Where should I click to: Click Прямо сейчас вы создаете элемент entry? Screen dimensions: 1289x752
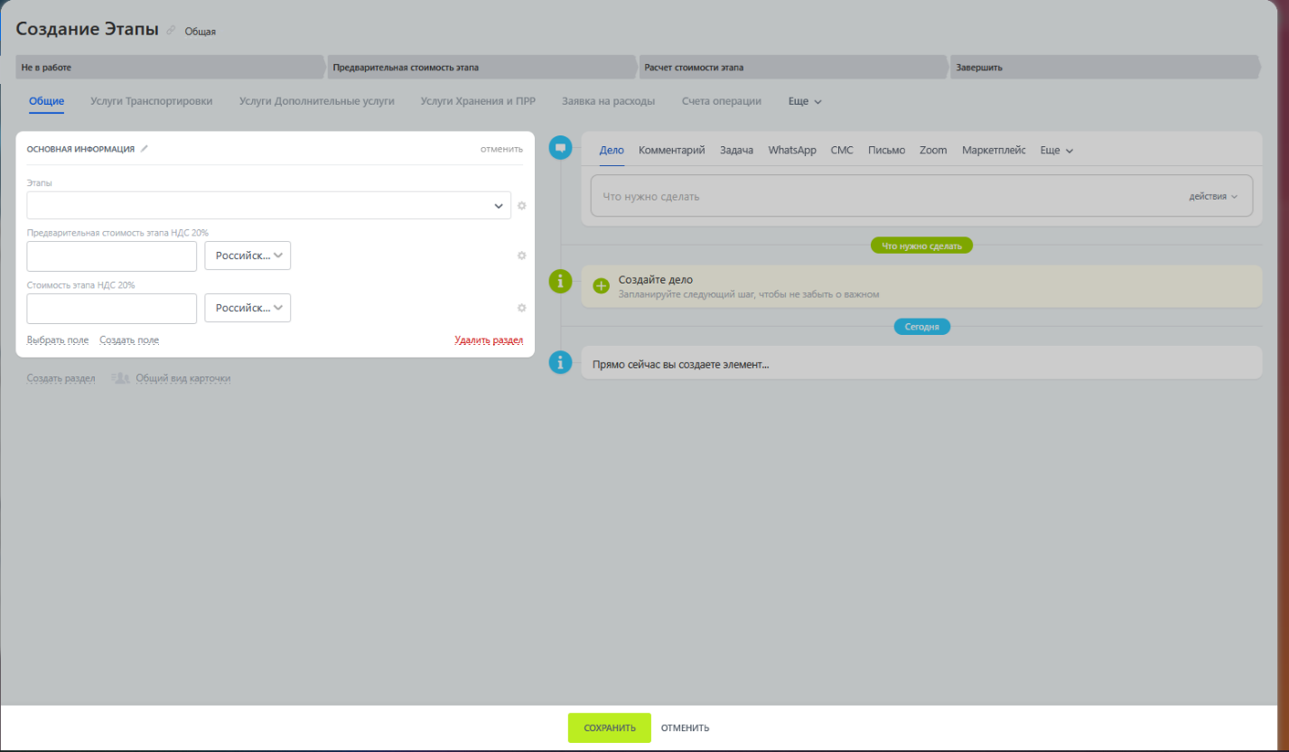tap(921, 363)
